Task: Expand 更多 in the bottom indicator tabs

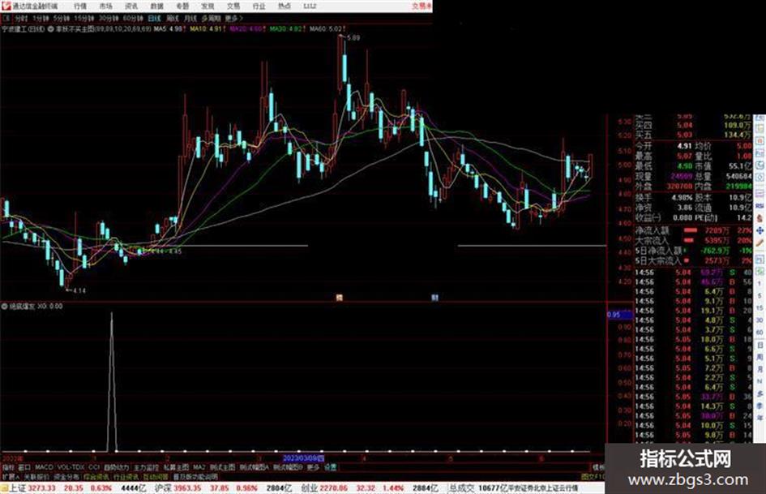Action: [x=314, y=467]
